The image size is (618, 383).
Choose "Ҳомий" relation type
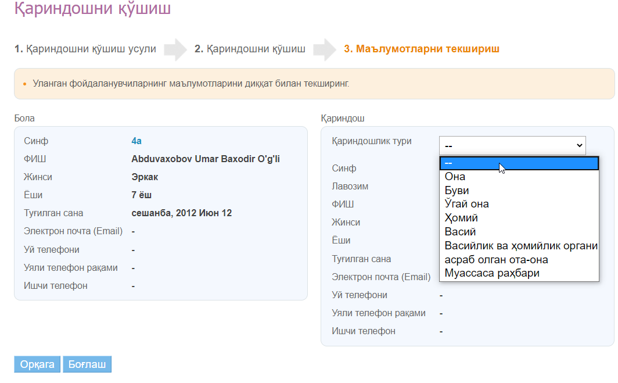point(519,218)
